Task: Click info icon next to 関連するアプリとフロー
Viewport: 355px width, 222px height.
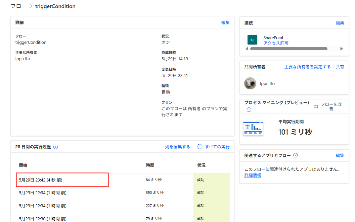Action: coord(295,155)
